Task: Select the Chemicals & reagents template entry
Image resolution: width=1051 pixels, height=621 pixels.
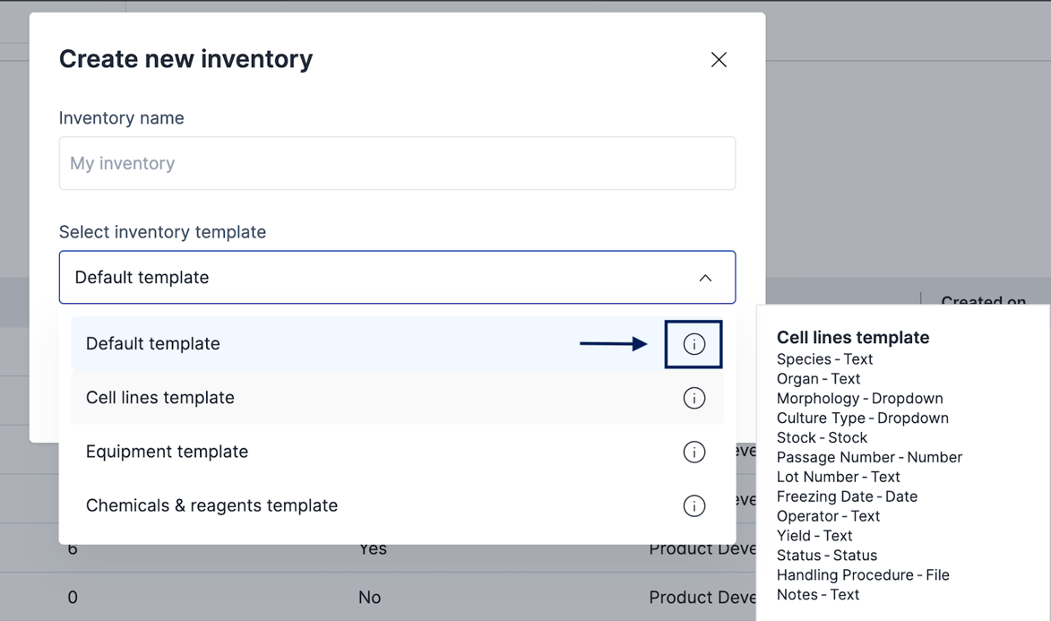Action: click(211, 505)
